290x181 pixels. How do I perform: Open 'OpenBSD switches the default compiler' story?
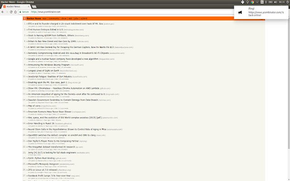(62, 135)
